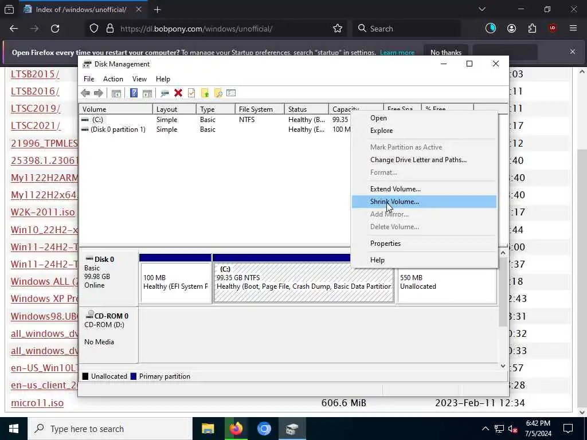Click No thanks on Firefox startup banner
The width and height of the screenshot is (587, 440).
tap(446, 52)
